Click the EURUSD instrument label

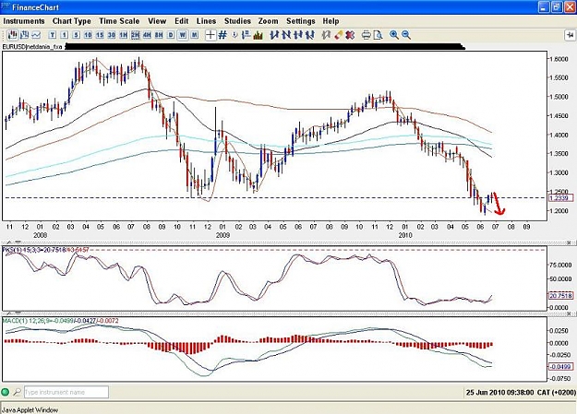click(x=32, y=47)
